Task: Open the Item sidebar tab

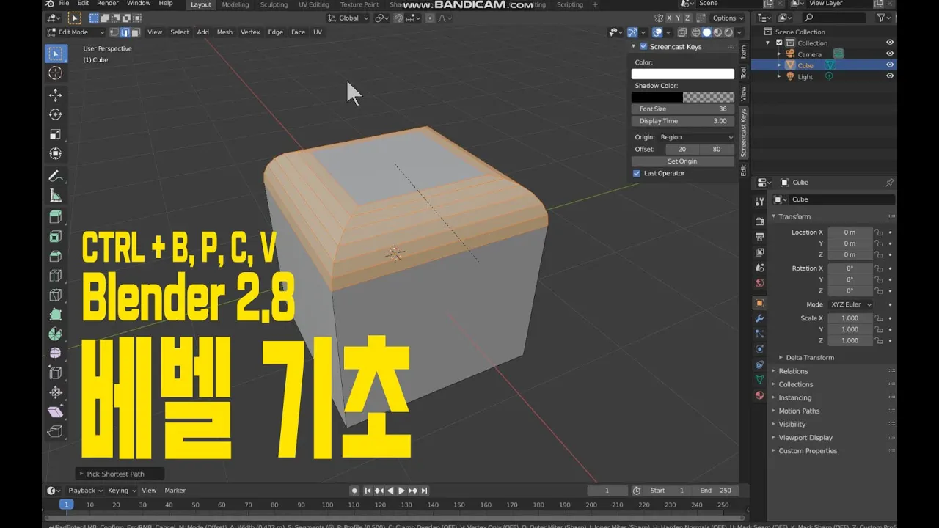Action: click(x=743, y=51)
